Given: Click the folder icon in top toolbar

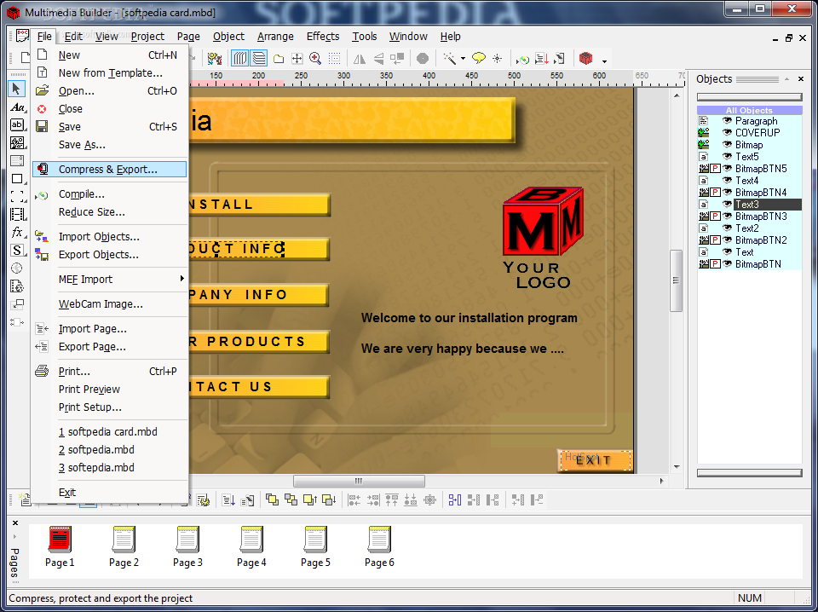Looking at the screenshot, I should (x=279, y=59).
